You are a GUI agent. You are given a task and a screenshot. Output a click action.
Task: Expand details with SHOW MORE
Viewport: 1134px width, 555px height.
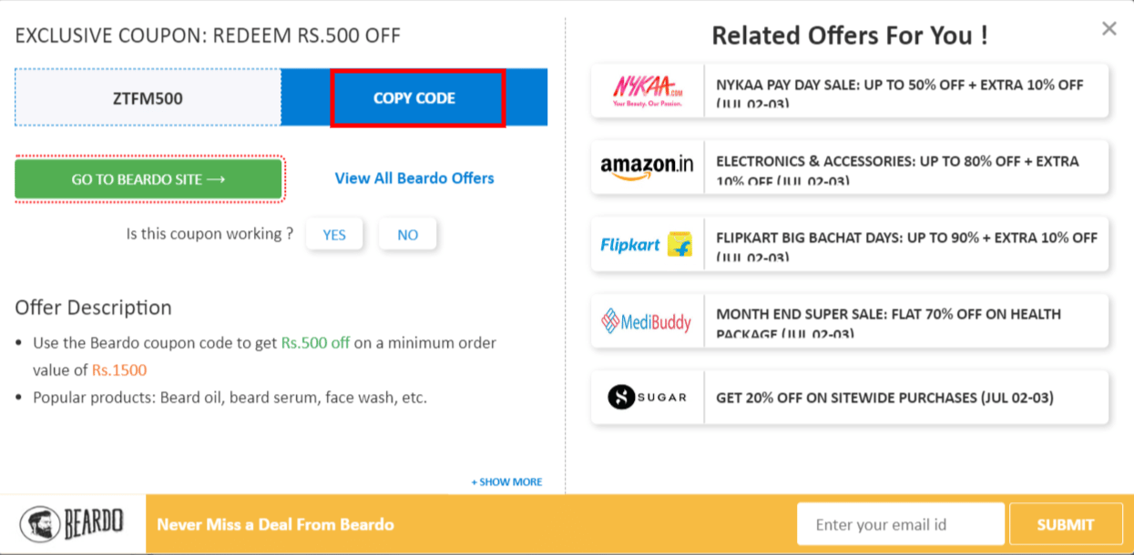coord(506,481)
